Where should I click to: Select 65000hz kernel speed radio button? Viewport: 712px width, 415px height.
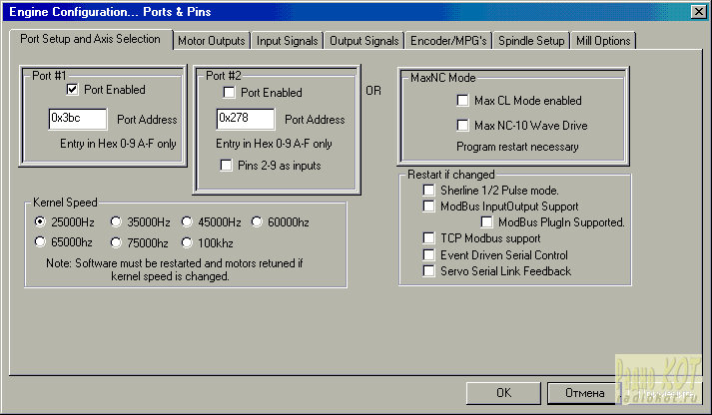pyautogui.click(x=41, y=241)
